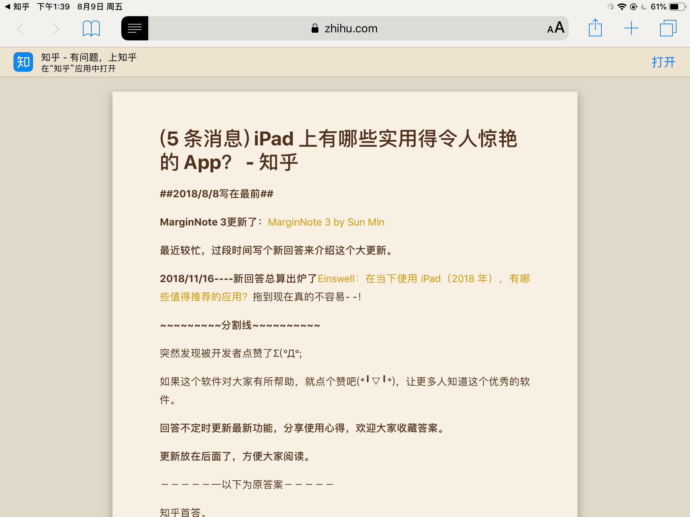This screenshot has height=517, width=690.
Task: Open the AA text size menu
Action: [x=556, y=28]
